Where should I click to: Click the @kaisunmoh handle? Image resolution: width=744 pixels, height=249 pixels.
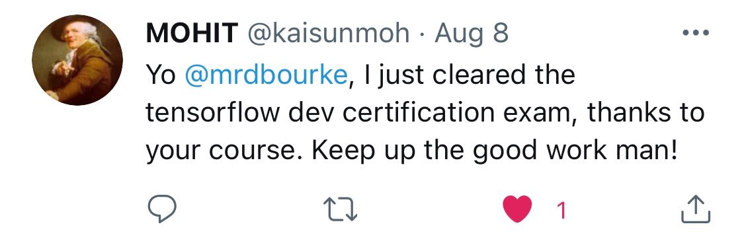coord(328,33)
